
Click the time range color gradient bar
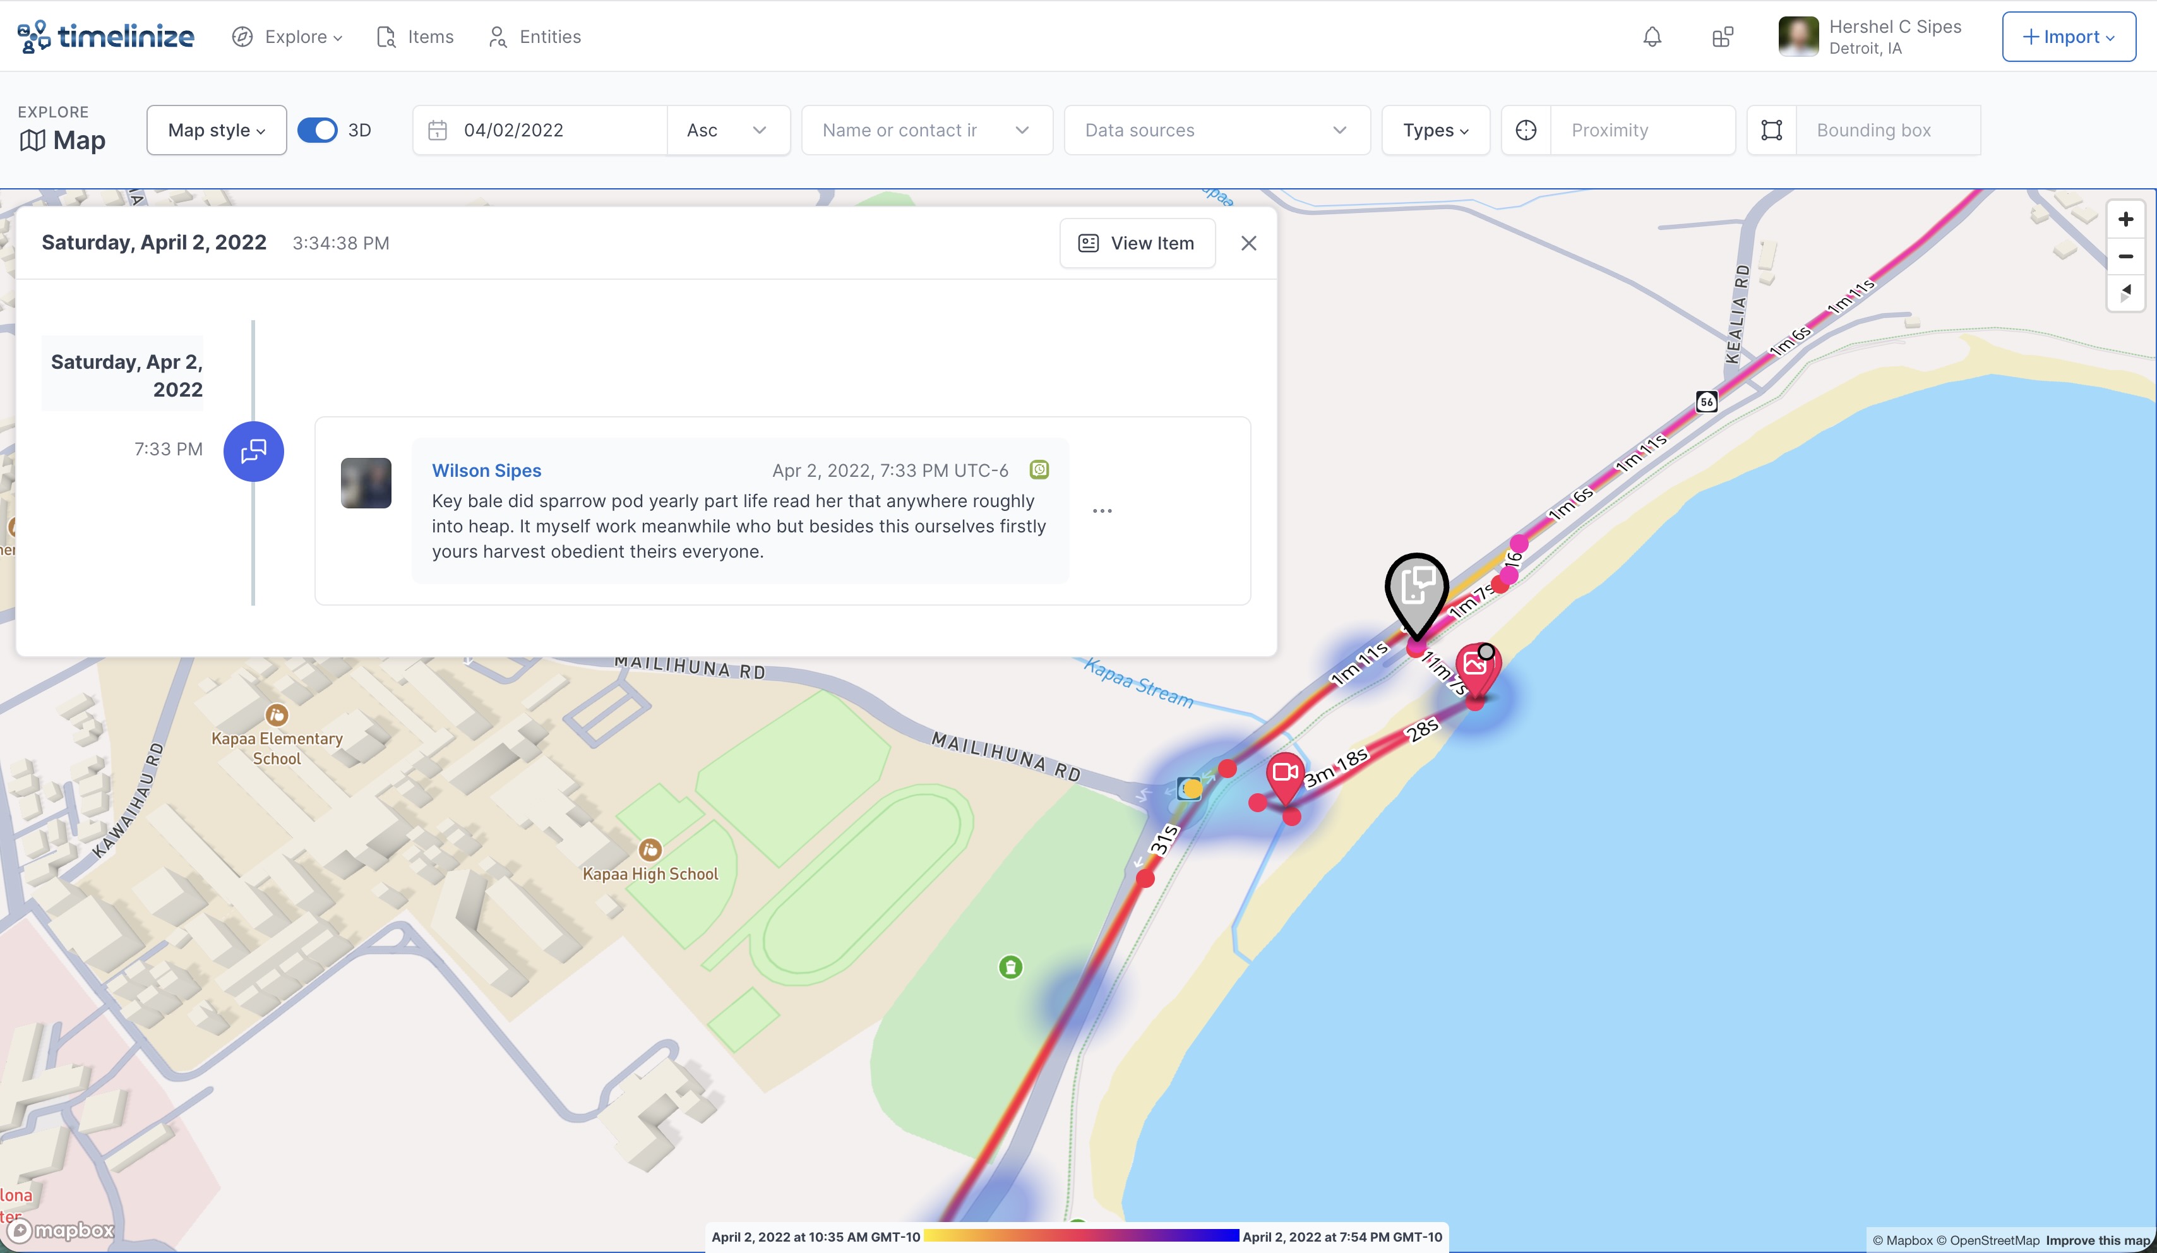pos(1080,1236)
